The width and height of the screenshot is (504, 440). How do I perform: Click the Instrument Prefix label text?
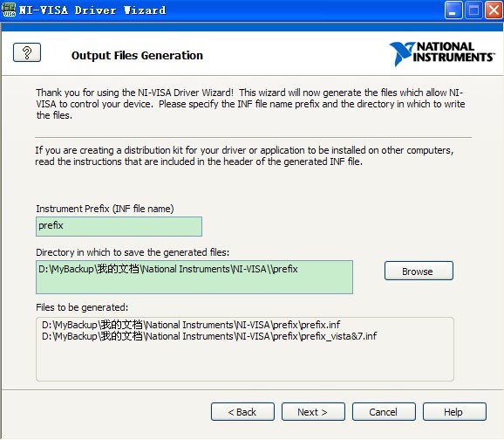coord(105,209)
